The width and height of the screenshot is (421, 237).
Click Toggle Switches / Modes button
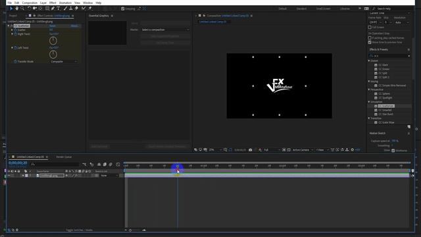79,230
